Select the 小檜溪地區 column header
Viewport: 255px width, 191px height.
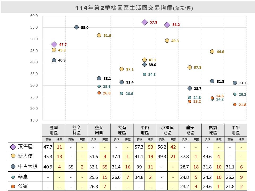pyautogui.click(x=167, y=130)
